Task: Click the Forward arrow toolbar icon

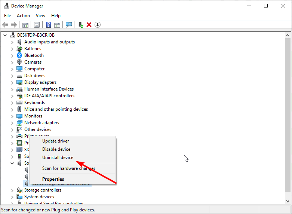Action: pyautogui.click(x=14, y=25)
